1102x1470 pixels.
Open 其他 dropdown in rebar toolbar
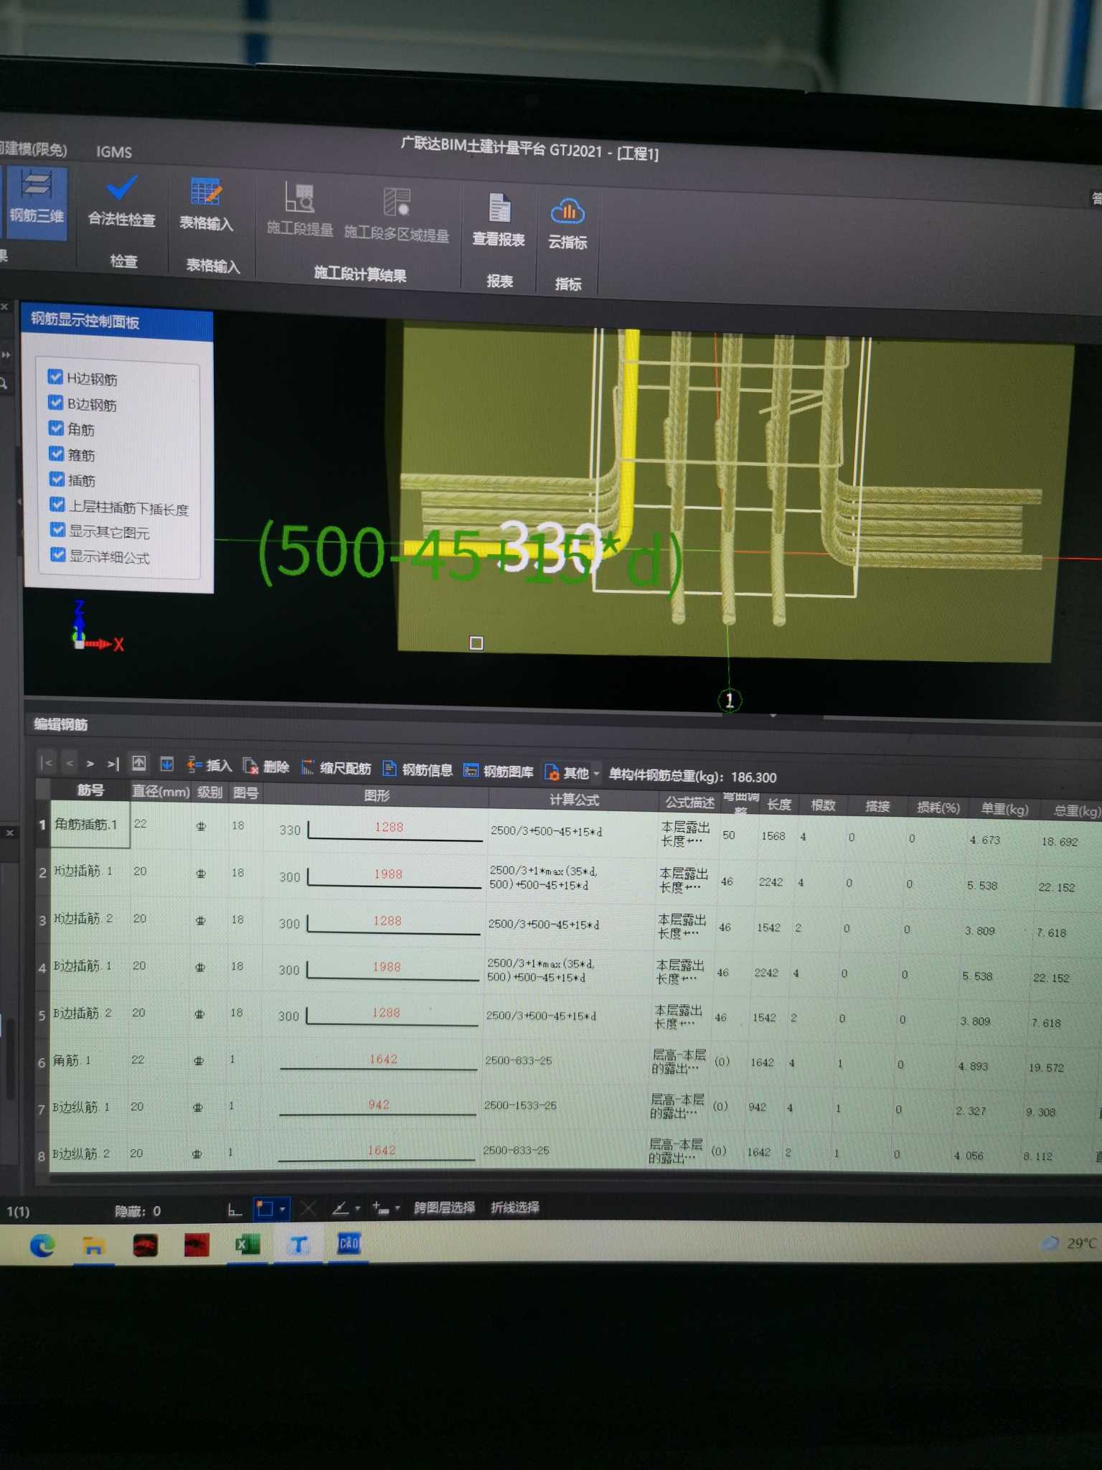572,772
